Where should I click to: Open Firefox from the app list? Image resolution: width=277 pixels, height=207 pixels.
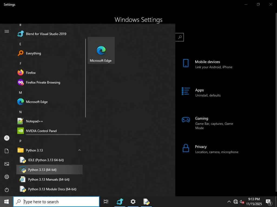coord(50,73)
